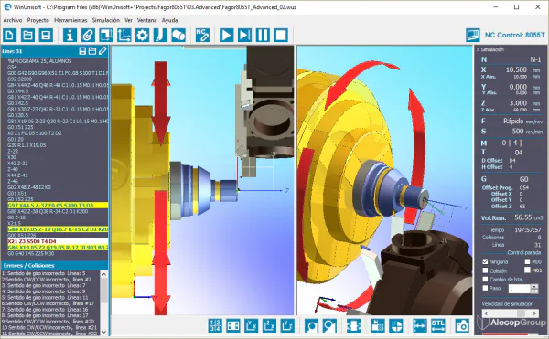Viewport: 549px width, 339px height.
Task: Toggle the quarter section view icon
Action: (396, 325)
